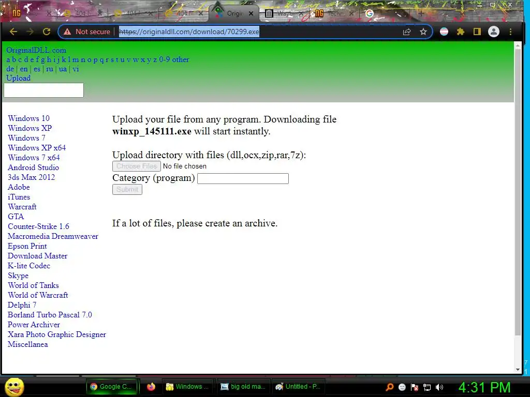
Task: Open the Counter-Strike 1.6 link
Action: tap(38, 226)
